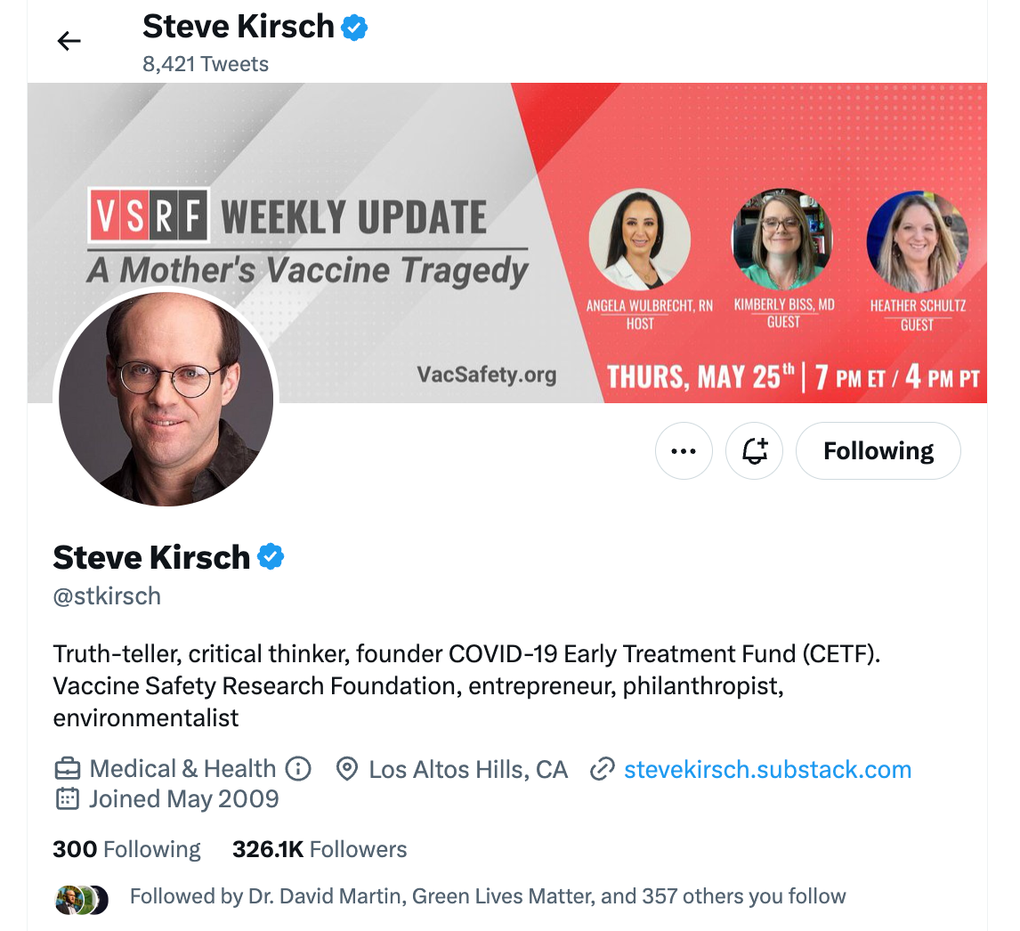Click the link icon before the substack URL
The height and width of the screenshot is (931, 1020).
point(603,769)
